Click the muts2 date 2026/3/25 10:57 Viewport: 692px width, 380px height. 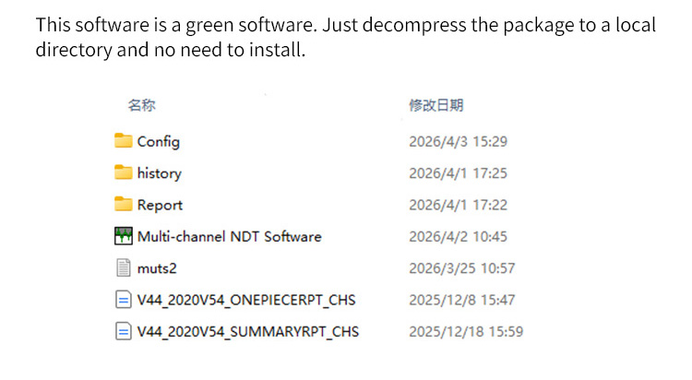point(461,268)
